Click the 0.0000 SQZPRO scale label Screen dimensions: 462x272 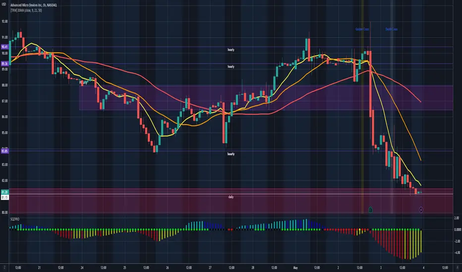click(x=458, y=229)
